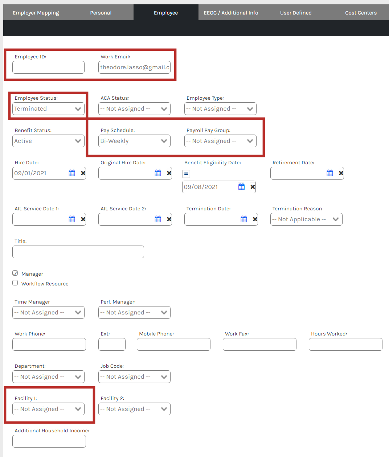Select the Employee tab
389x457 pixels.
click(166, 13)
